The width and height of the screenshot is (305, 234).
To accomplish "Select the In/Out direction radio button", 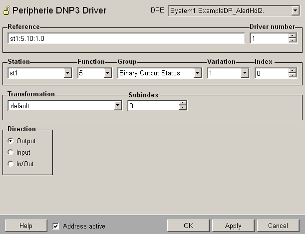I will click(11, 164).
